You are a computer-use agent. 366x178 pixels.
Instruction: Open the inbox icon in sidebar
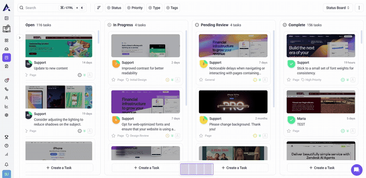[x=6, y=49]
